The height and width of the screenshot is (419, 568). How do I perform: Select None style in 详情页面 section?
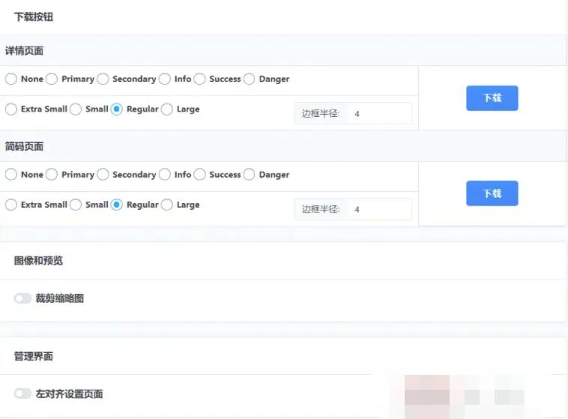click(x=11, y=79)
